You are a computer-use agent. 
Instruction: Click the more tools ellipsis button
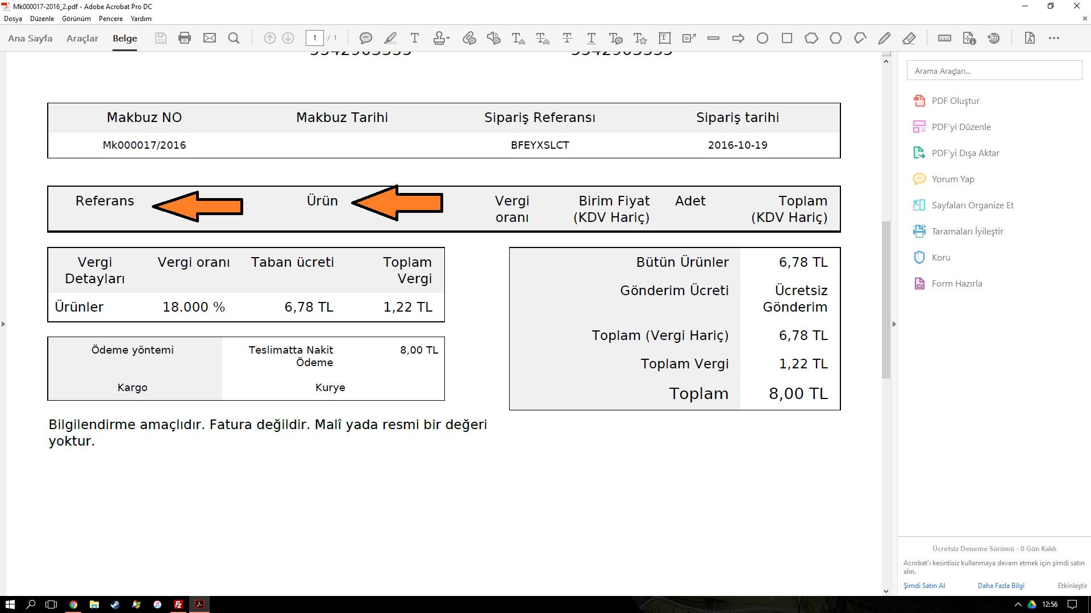click(1054, 38)
